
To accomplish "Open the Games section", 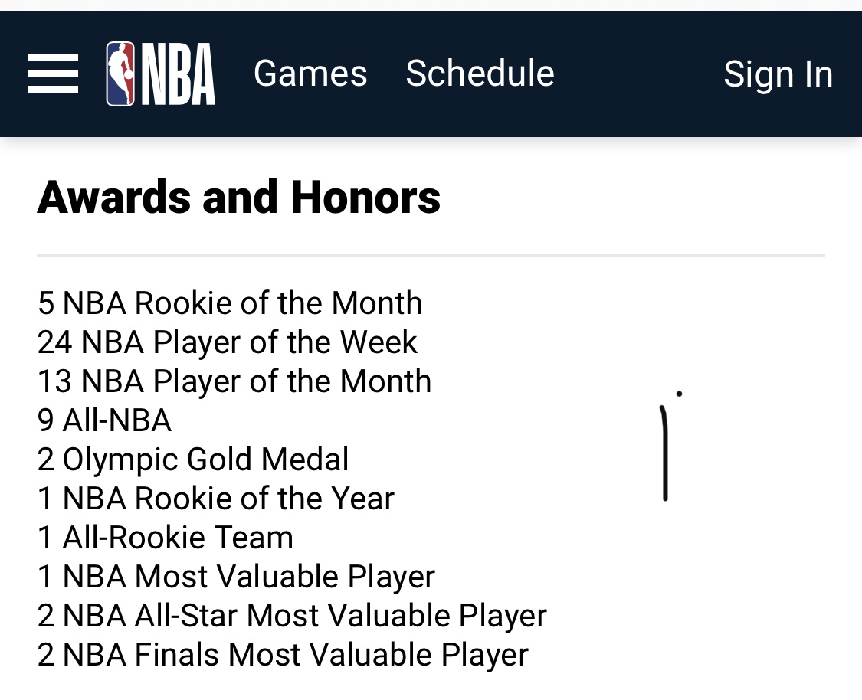I will pos(310,74).
